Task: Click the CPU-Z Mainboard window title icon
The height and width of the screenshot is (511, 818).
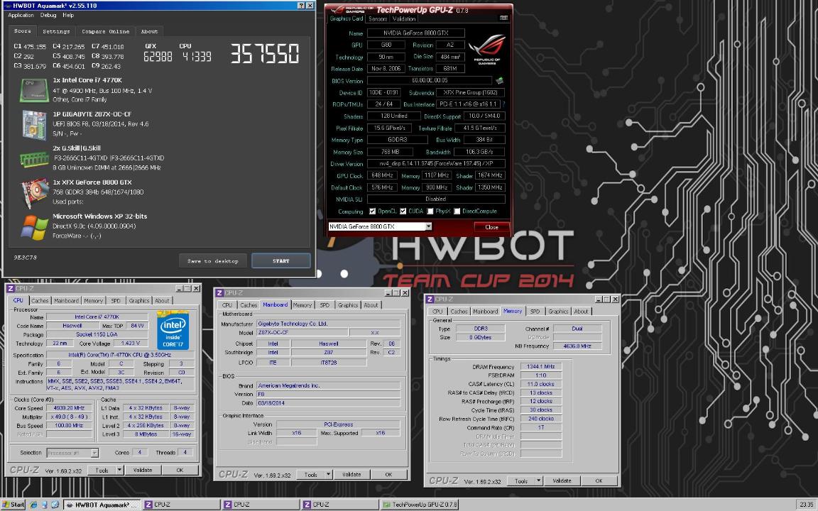Action: click(x=219, y=292)
